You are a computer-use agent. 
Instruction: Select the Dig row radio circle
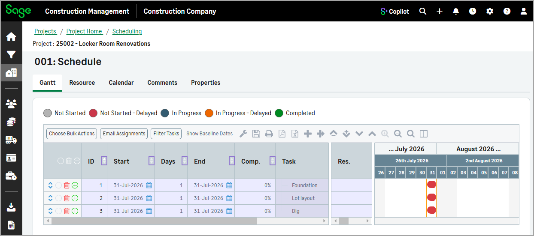(58, 211)
